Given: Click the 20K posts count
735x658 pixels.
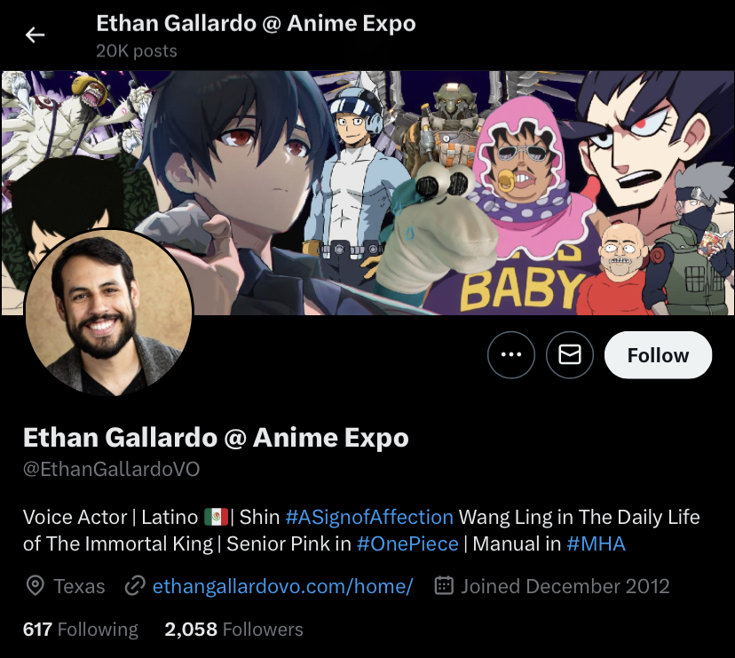Looking at the screenshot, I should pyautogui.click(x=137, y=51).
